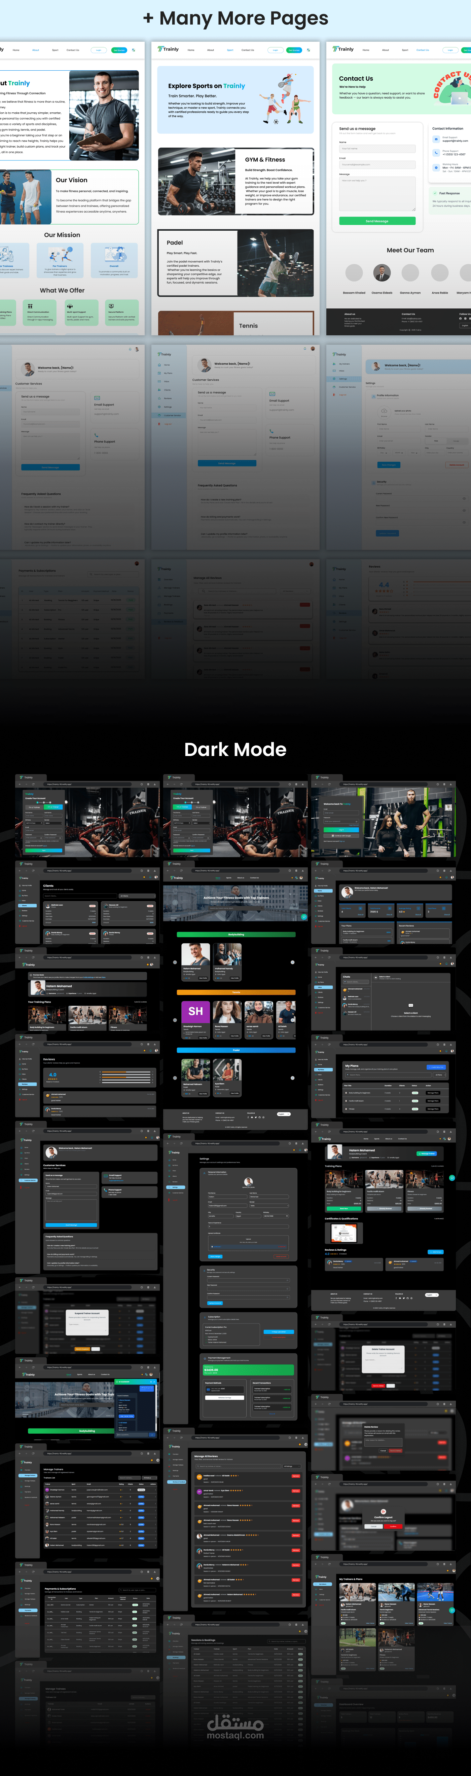Click orange Tennis category bar on dark landing

pyautogui.click(x=236, y=992)
